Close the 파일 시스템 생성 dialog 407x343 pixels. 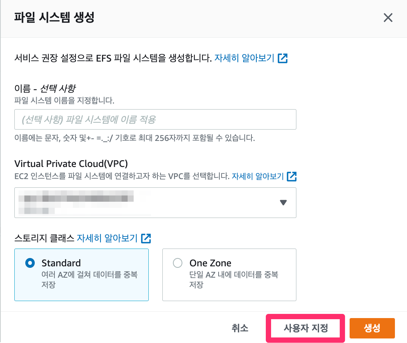[388, 18]
